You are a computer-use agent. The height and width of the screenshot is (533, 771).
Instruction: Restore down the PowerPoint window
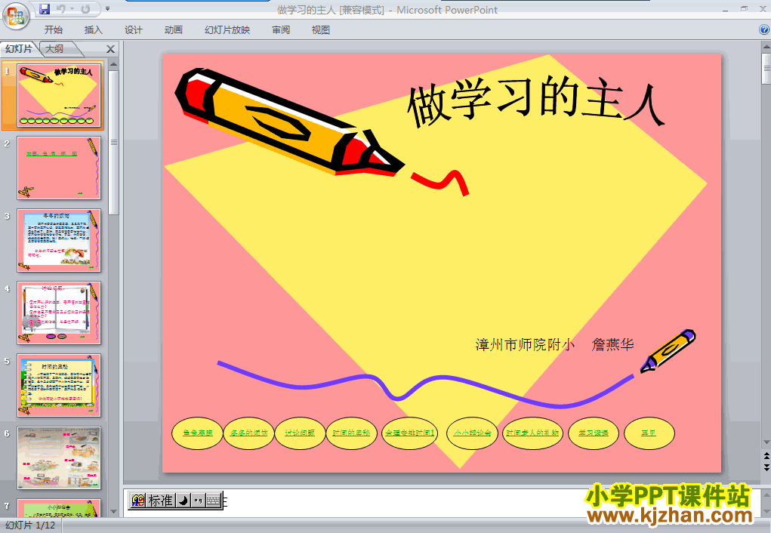click(x=744, y=9)
